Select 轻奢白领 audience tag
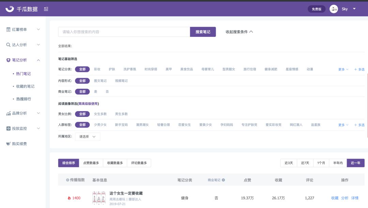Viewport: 368px width, 208px height. [164, 125]
